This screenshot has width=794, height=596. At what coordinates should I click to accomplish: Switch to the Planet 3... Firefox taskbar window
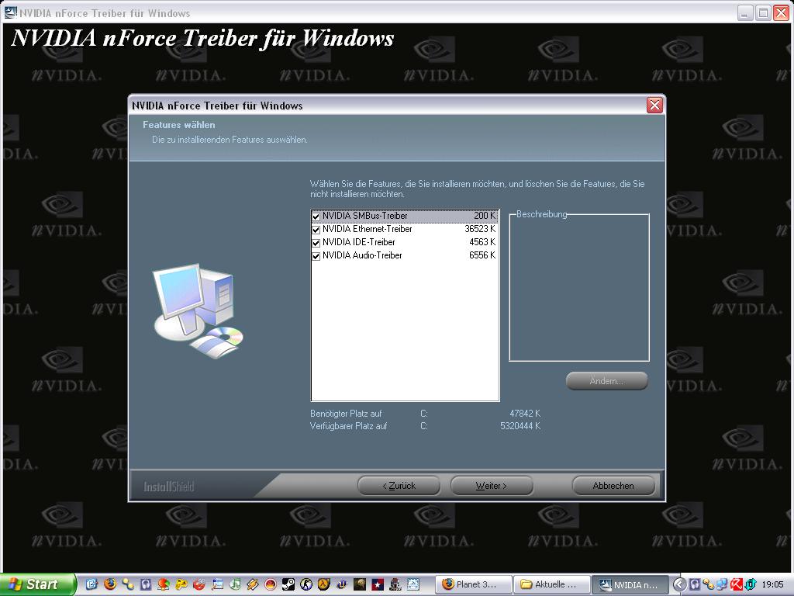[x=474, y=584]
